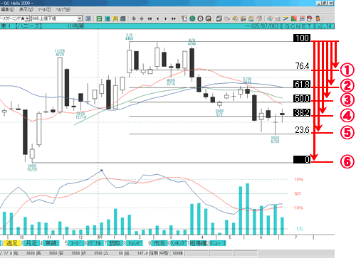The width and height of the screenshot is (356, 258).
Task: Click the v2.14 version label
Action: 324,26
